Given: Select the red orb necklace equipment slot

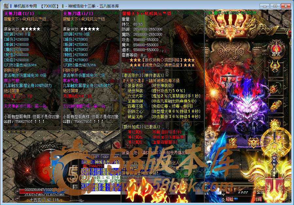Looking at the screenshot, I should (275, 89).
